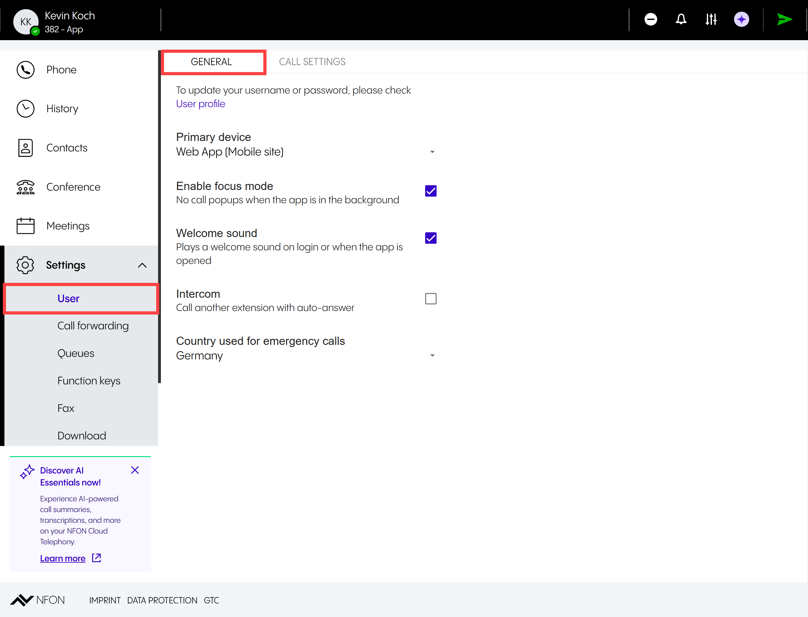
Task: Click the NFON logo in footer
Action: [38, 600]
